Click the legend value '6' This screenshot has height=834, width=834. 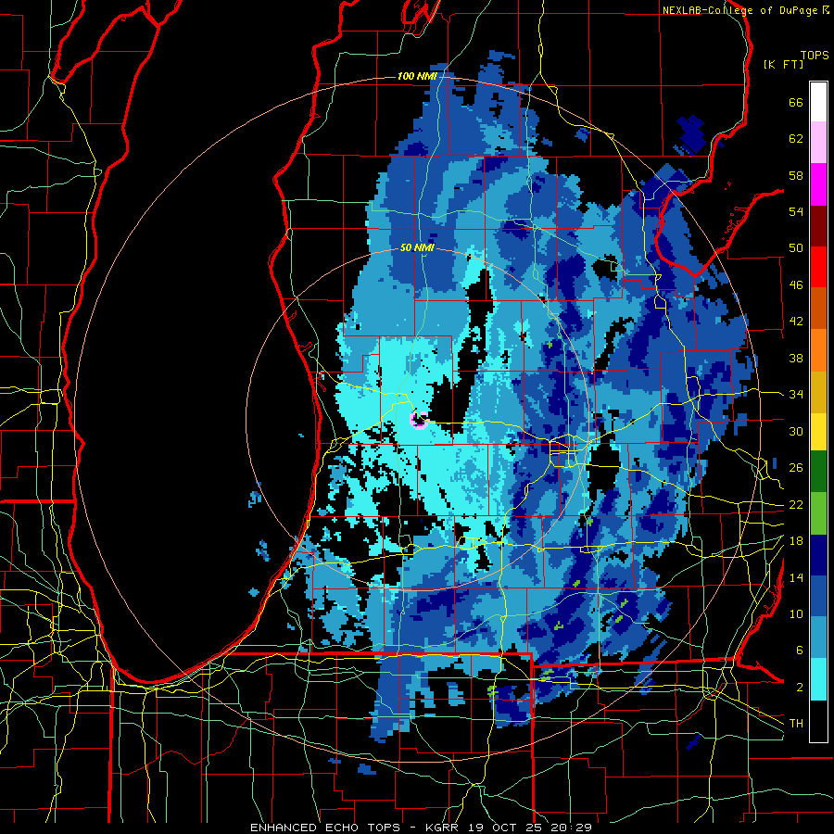[x=800, y=651]
